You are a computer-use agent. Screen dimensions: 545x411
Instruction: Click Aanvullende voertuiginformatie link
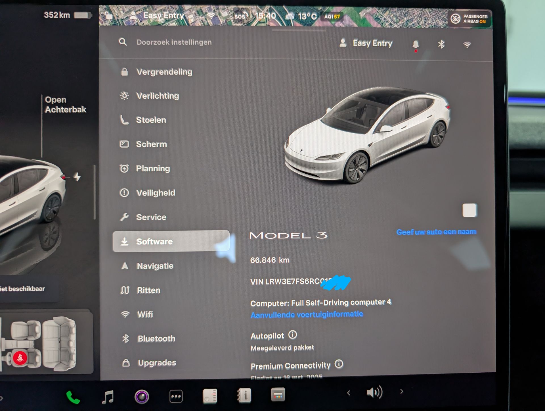(307, 314)
